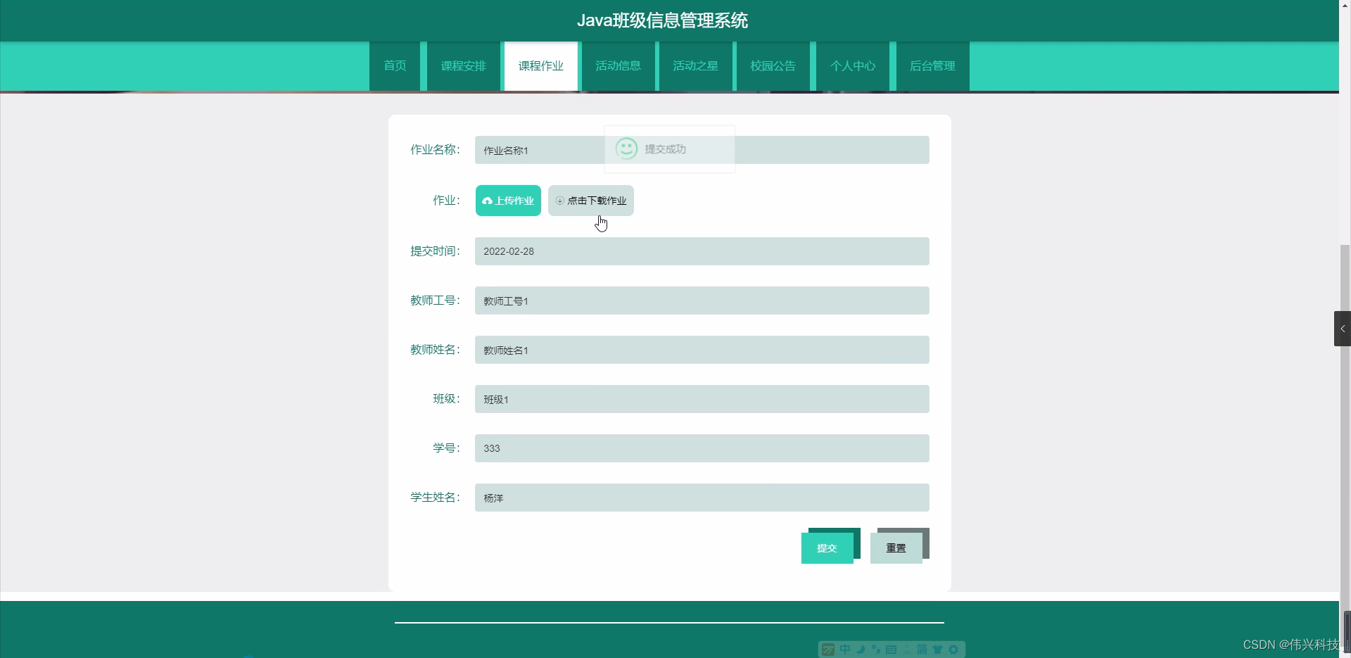Open the 后台管理 menu item

[932, 65]
